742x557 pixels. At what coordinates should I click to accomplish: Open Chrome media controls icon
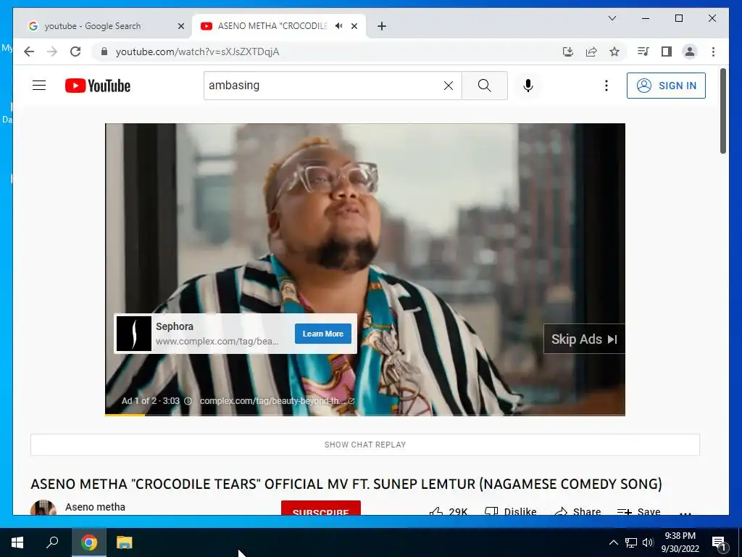[643, 51]
